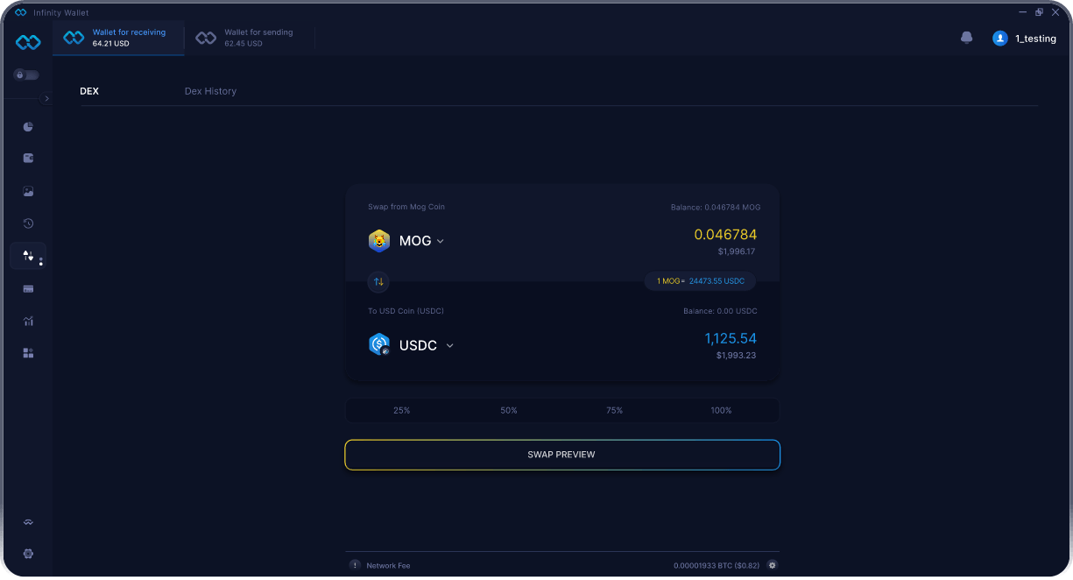
Task: Click the Mog Coin token icon
Action: [x=379, y=241]
